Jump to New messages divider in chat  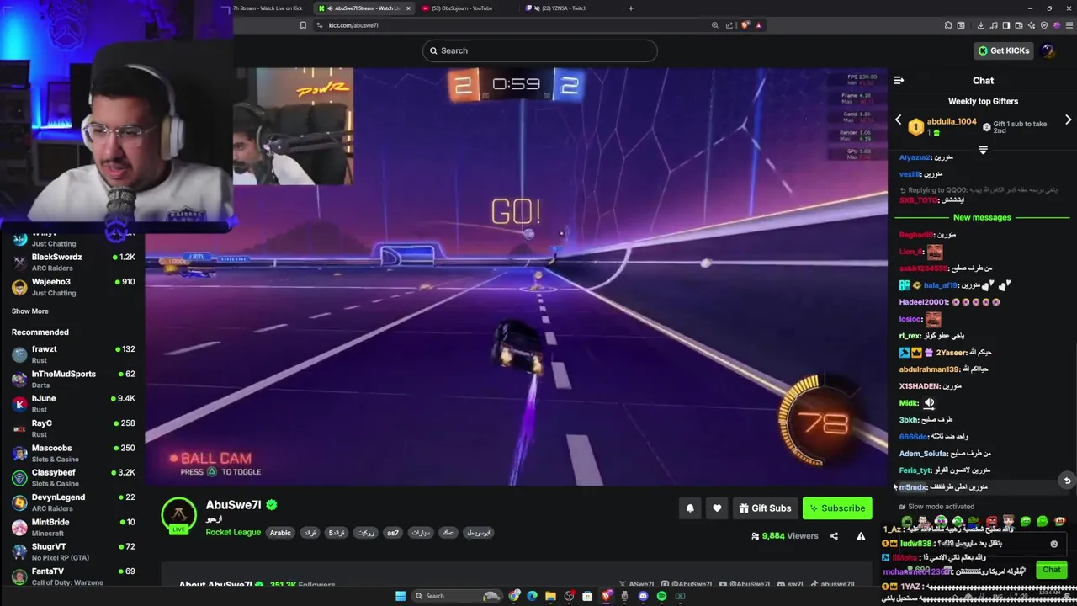(x=982, y=217)
